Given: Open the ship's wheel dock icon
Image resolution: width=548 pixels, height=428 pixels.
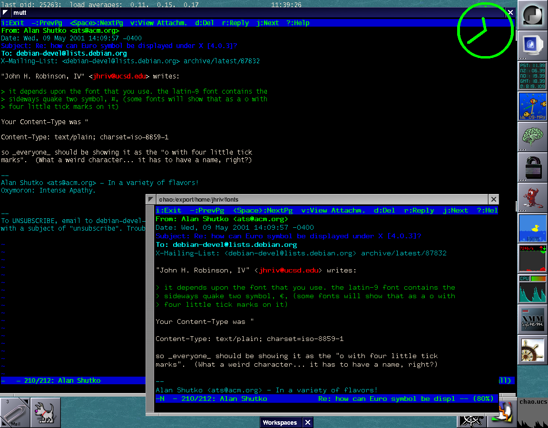Looking at the screenshot, I should pyautogui.click(x=532, y=350).
